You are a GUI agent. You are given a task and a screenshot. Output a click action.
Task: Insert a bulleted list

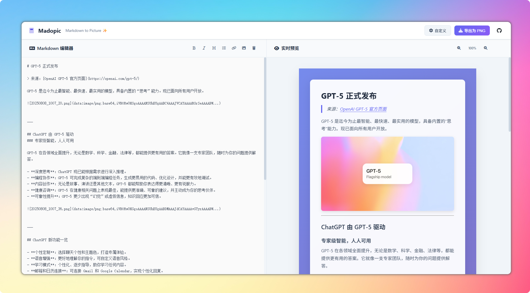[224, 48]
